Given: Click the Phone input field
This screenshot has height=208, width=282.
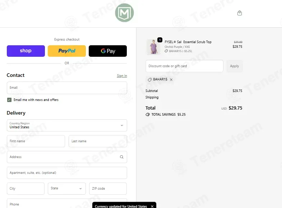Looking at the screenshot, I should click(67, 204).
